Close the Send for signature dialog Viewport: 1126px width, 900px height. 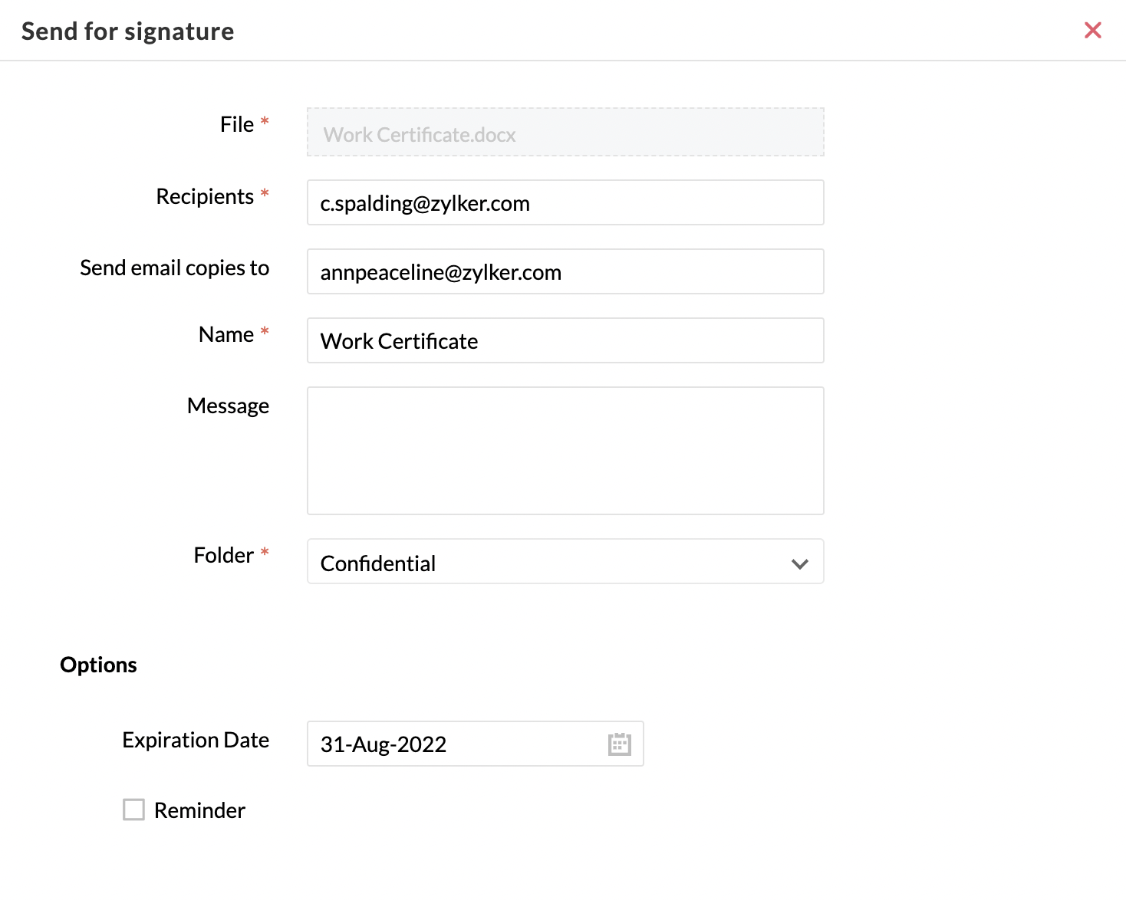(x=1093, y=31)
